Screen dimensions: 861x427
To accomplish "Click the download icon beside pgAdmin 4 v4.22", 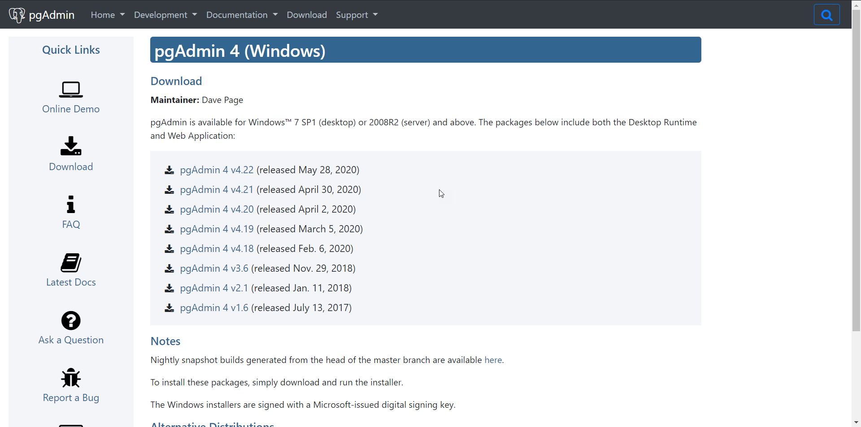I will (x=169, y=171).
